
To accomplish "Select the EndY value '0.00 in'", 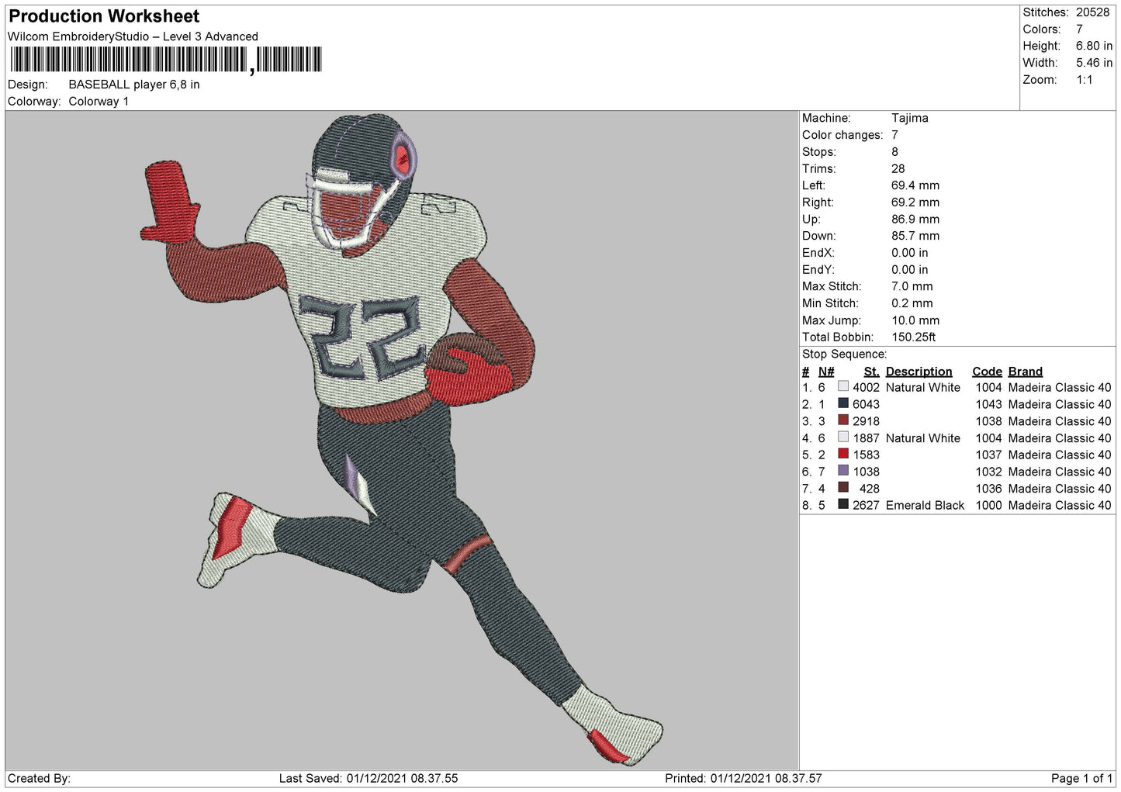I will point(910,270).
